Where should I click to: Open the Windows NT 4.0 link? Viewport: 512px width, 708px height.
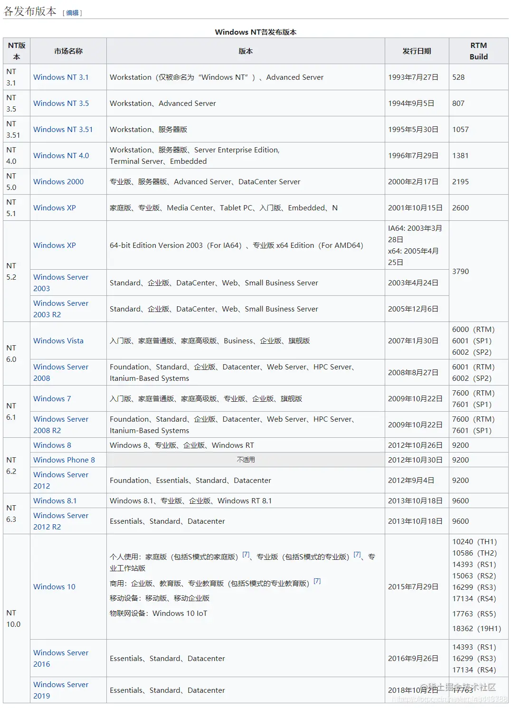(61, 155)
